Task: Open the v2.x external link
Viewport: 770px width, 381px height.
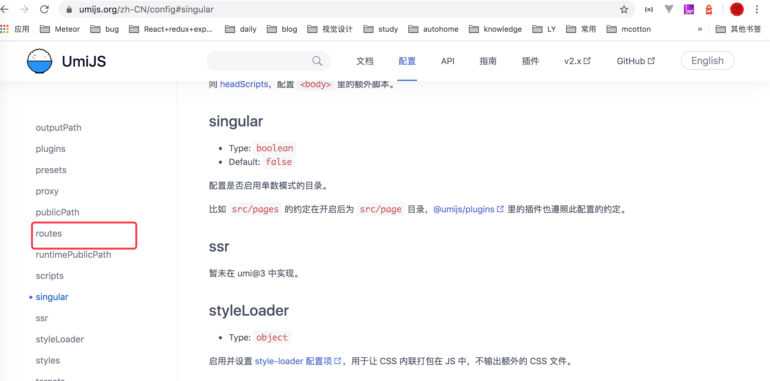Action: click(577, 61)
